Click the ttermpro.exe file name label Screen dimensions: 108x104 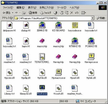91,62
